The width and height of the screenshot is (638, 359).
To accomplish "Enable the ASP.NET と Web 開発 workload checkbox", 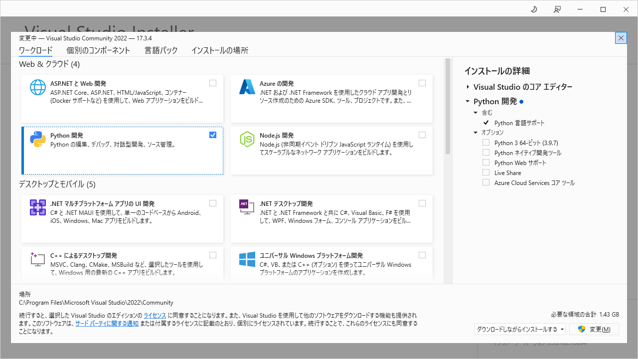I will click(x=213, y=83).
